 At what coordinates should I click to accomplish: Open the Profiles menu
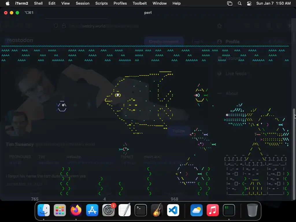click(120, 3)
